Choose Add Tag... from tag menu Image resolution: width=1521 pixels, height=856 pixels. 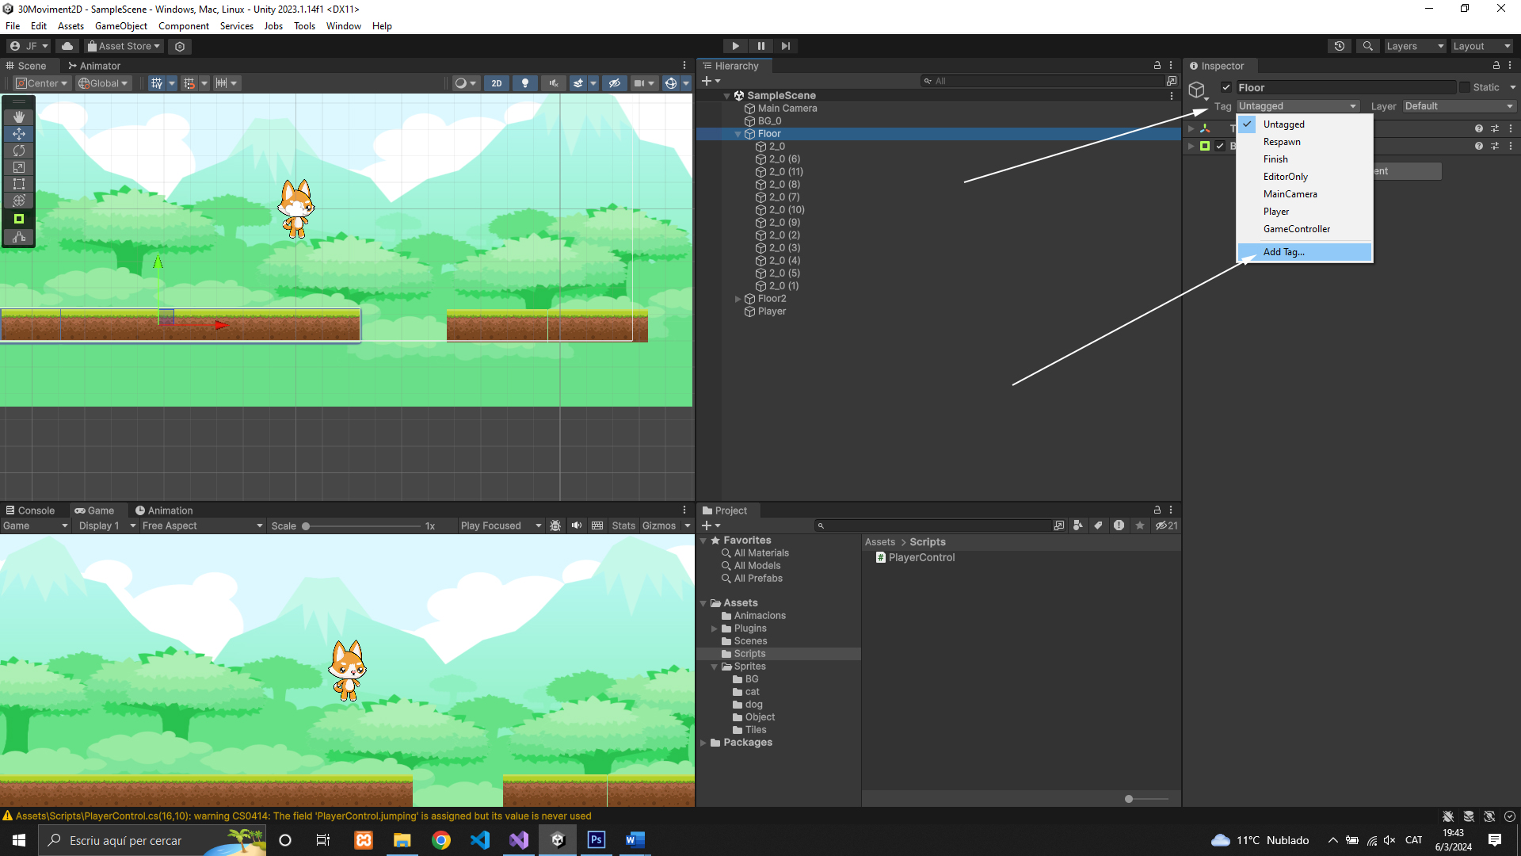(1283, 252)
